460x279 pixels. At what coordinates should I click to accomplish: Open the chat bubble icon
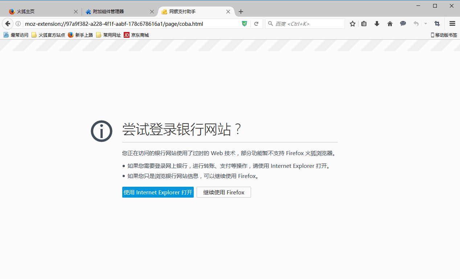click(x=403, y=24)
